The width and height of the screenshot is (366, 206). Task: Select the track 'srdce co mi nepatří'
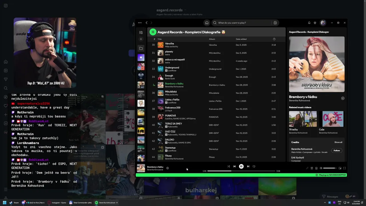175,60
